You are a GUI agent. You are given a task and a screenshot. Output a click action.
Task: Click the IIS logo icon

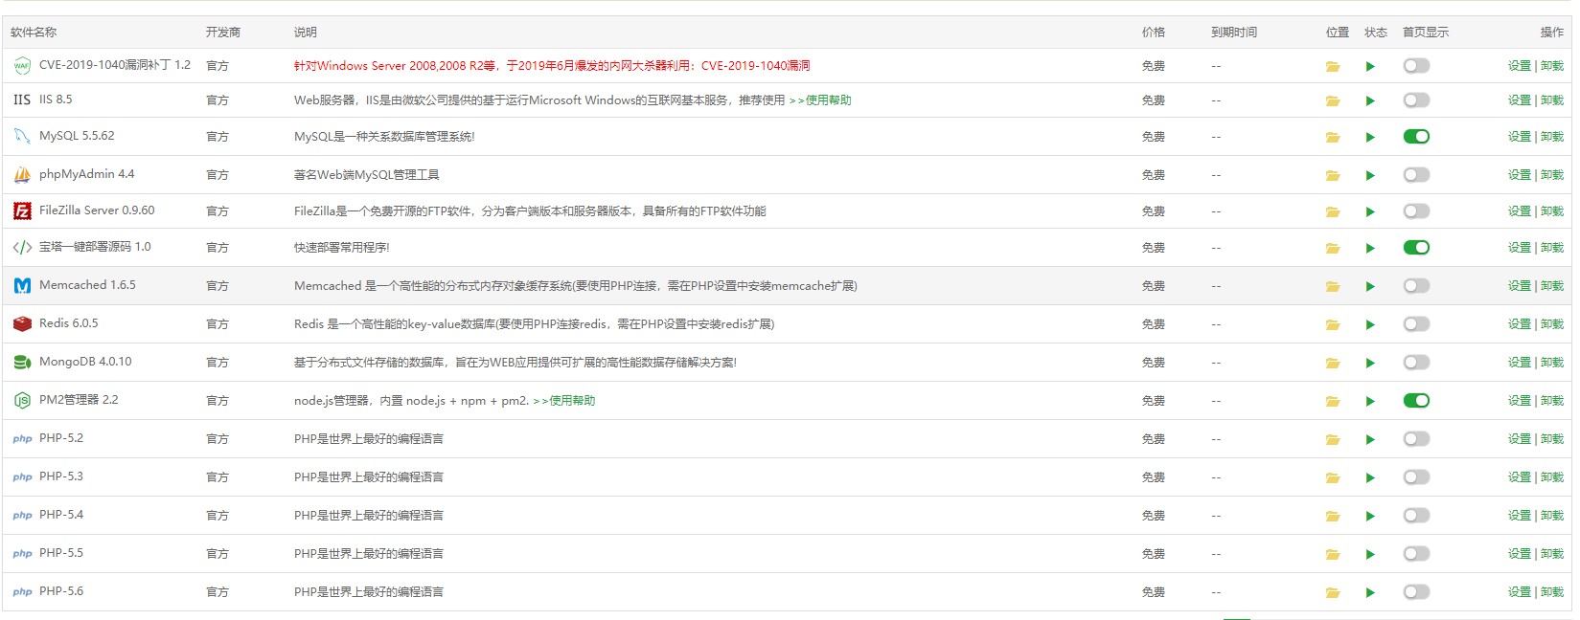pyautogui.click(x=22, y=100)
